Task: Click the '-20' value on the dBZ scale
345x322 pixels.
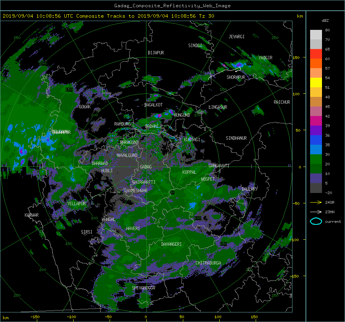Action: click(328, 193)
